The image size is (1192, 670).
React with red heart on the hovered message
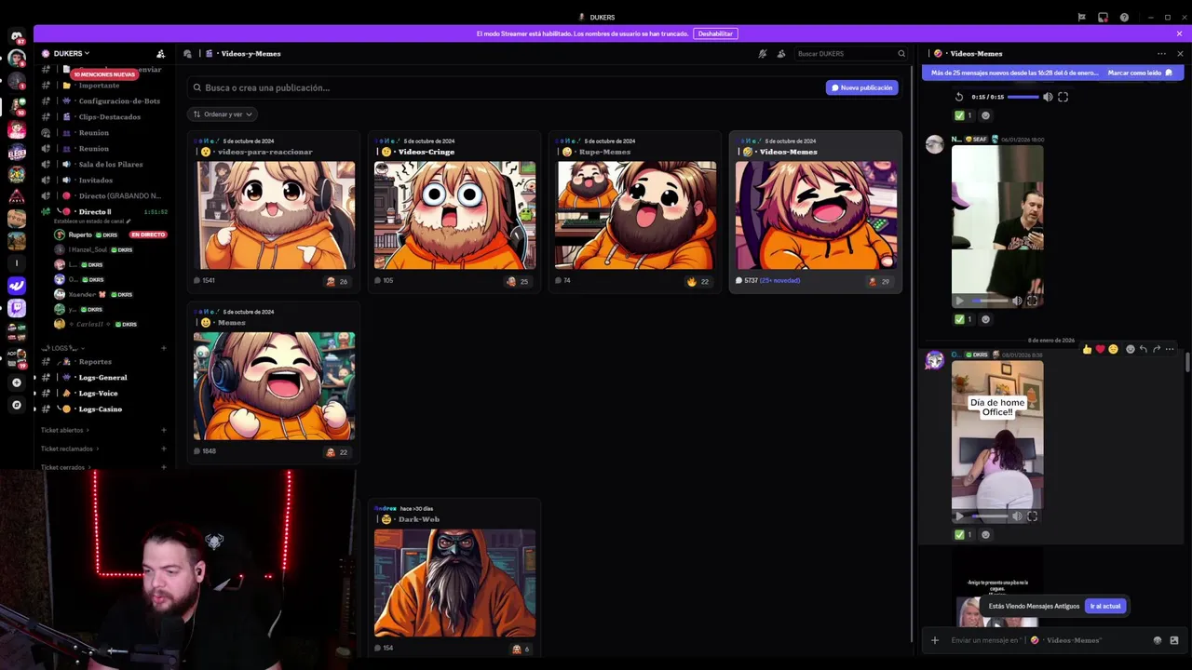(x=1100, y=349)
